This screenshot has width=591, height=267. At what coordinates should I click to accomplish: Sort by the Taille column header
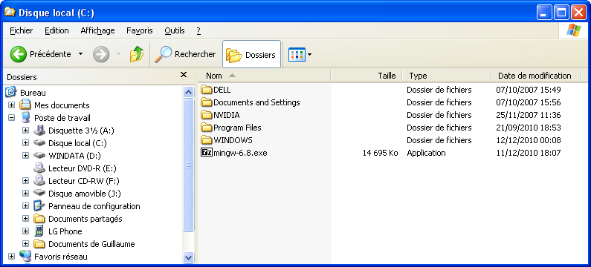click(x=366, y=76)
